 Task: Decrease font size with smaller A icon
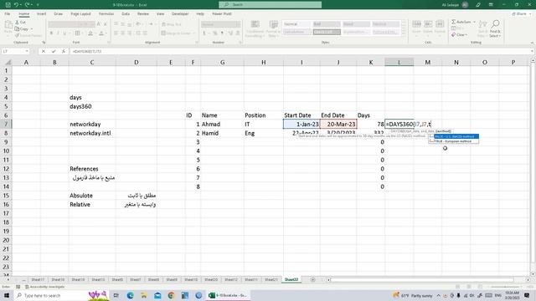click(x=106, y=24)
